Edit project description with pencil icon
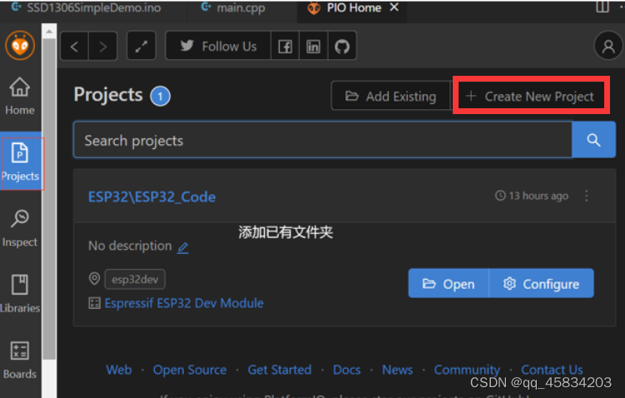This screenshot has height=398, width=625. [x=183, y=247]
